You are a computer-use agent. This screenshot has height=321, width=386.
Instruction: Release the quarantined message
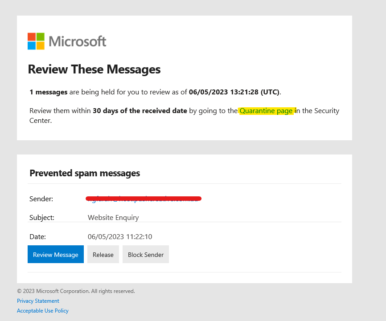(103, 254)
